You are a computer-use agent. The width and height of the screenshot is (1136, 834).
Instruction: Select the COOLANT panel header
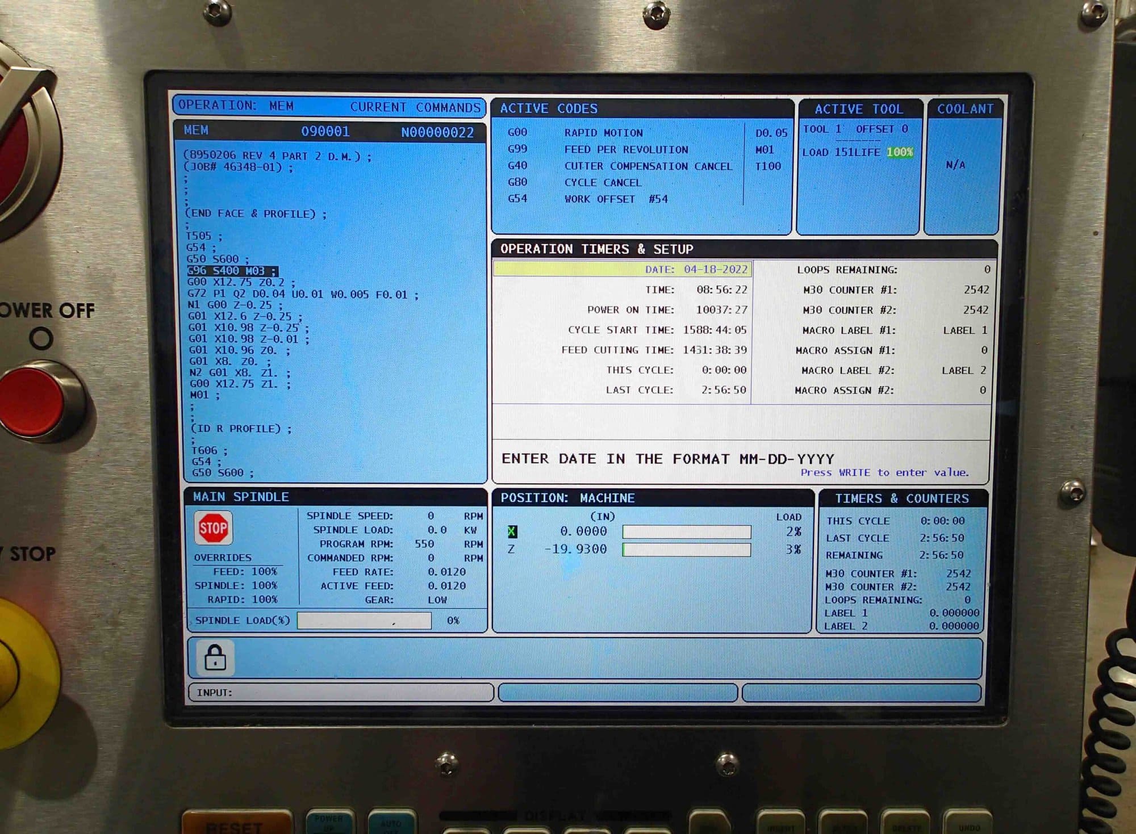[x=965, y=109]
